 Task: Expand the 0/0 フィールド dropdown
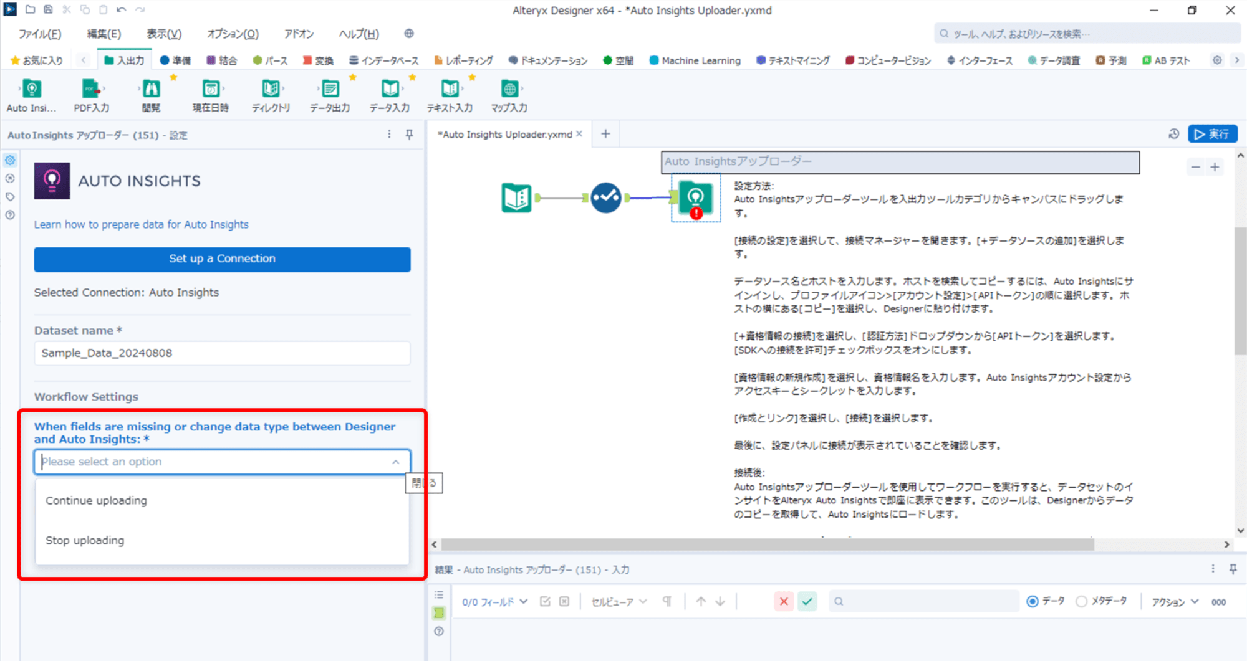(494, 602)
